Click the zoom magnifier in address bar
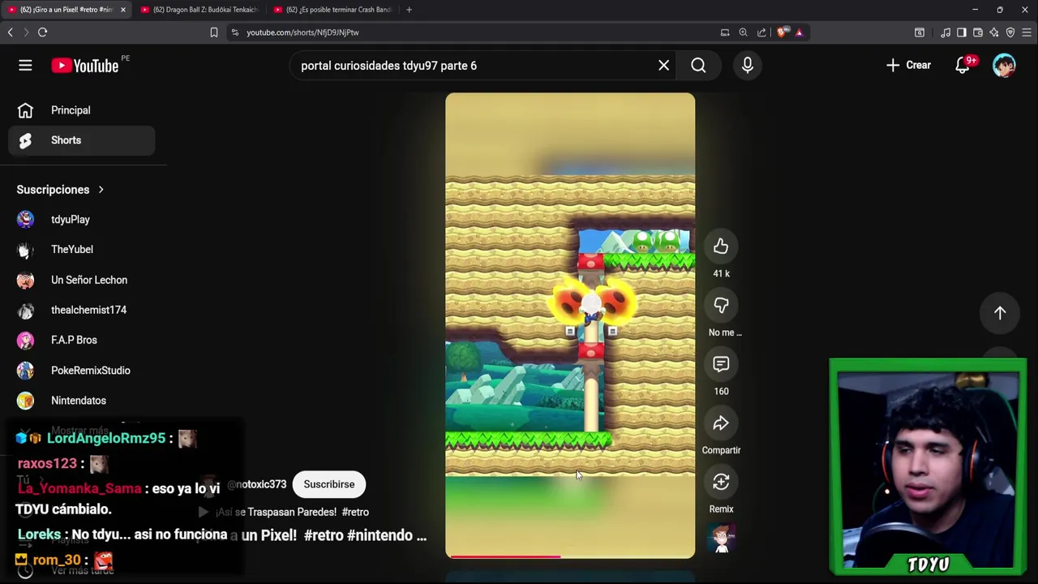The height and width of the screenshot is (584, 1038). tap(743, 32)
